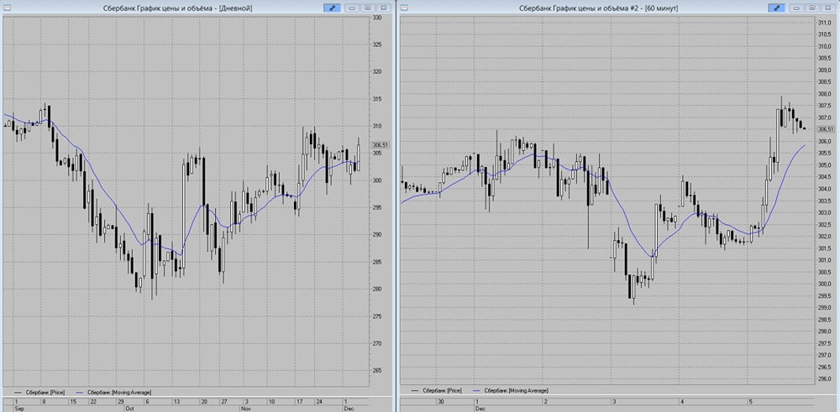Select the Сбербанк [Moving Average] legend in the 60-minute chart
This screenshot has height=412, width=840.
point(511,390)
